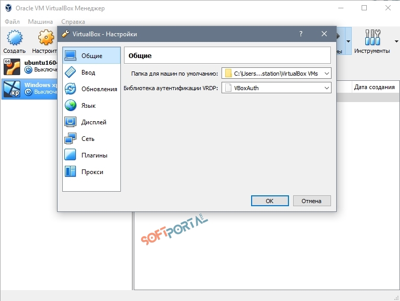Screen dimensions: 400x301
Task: Select the Общие category icon in settings
Action: [x=70, y=55]
